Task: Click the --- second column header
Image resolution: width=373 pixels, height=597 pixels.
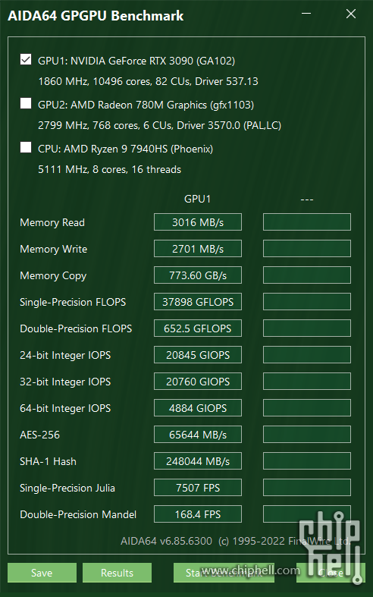Action: tap(307, 200)
